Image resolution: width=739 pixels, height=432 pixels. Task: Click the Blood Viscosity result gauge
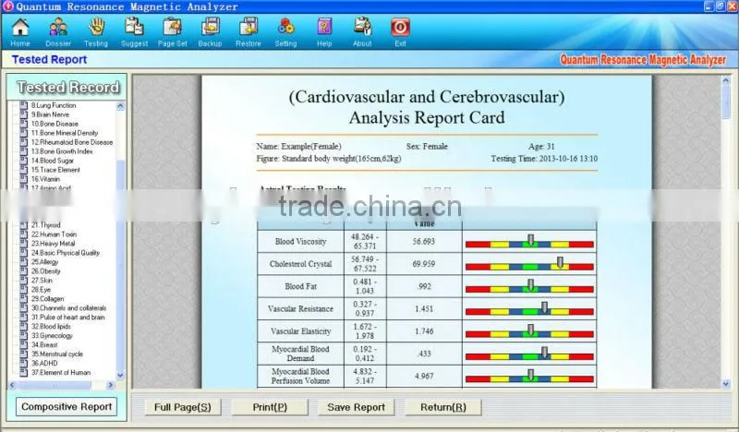click(529, 242)
